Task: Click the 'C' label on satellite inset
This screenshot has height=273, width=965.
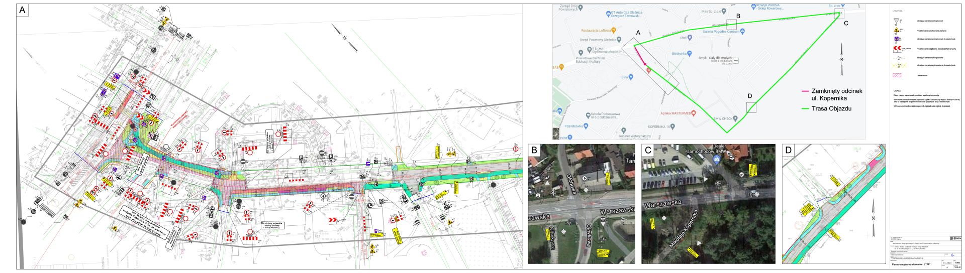Action: [x=648, y=150]
